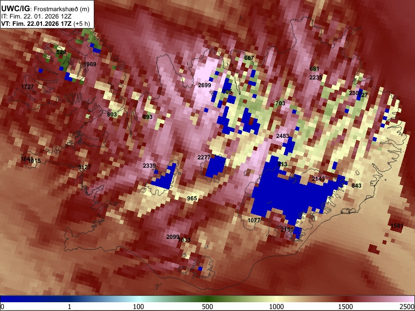Click the map value 2339
The image size is (415, 311).
pos(149,166)
